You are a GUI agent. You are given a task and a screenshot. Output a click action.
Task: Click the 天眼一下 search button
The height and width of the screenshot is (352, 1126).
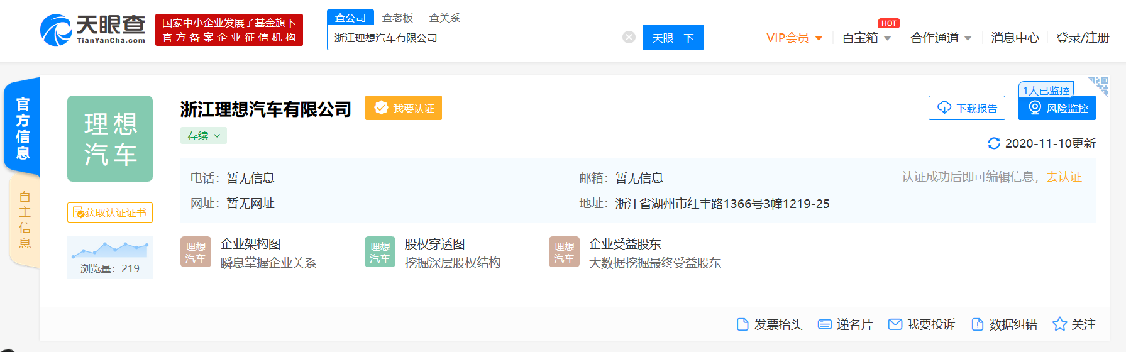pyautogui.click(x=673, y=37)
